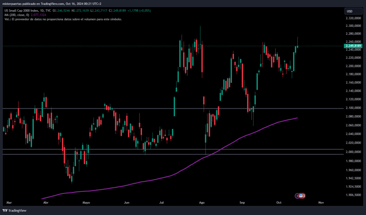Click the Sep label on the time axis
Image resolution: width=366 pixels, height=215 pixels.
(242, 203)
